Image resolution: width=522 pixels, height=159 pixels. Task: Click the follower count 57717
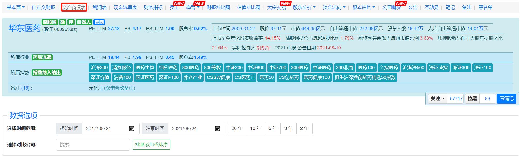pyautogui.click(x=456, y=99)
